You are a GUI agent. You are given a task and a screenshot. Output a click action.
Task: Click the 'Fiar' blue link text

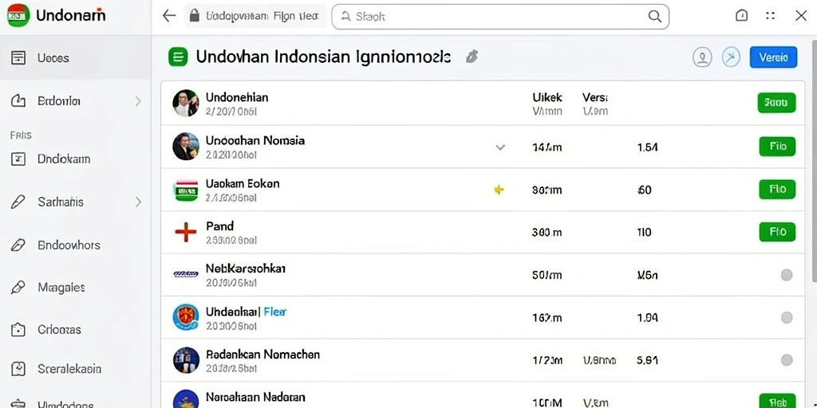point(275,312)
